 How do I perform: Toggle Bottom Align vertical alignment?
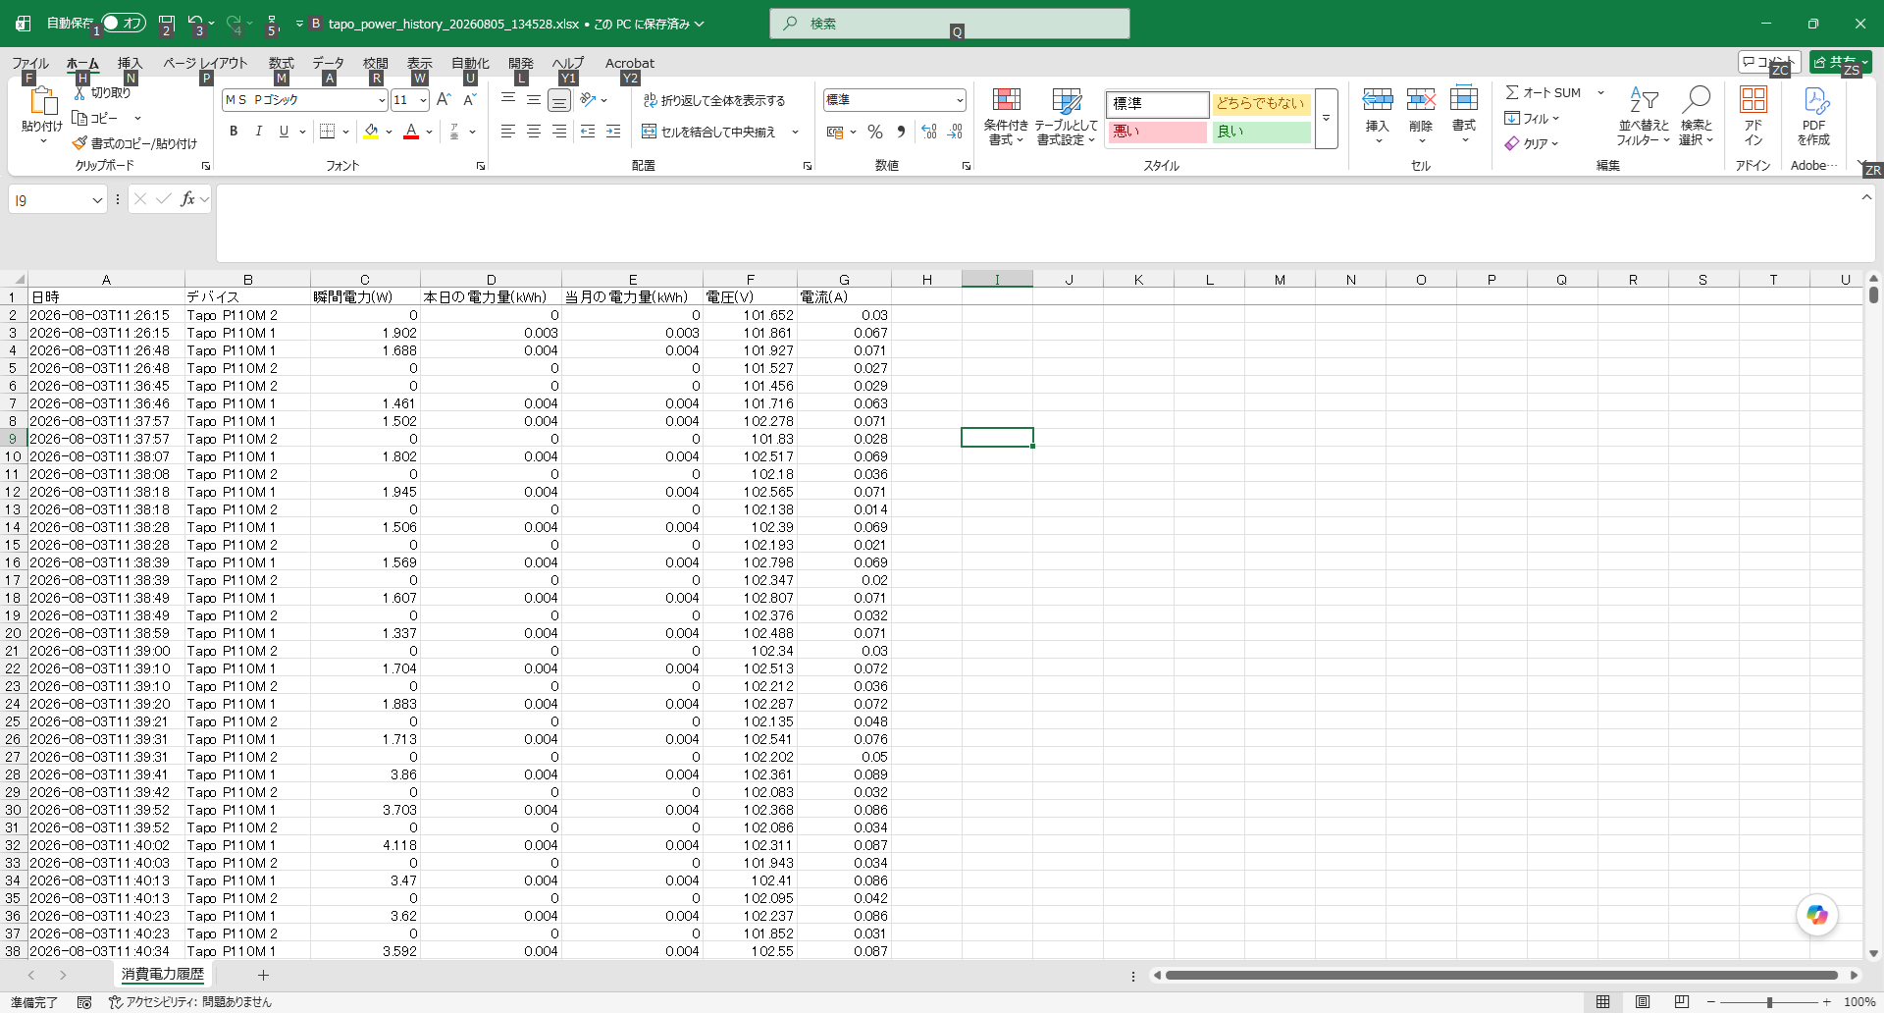pos(558,100)
